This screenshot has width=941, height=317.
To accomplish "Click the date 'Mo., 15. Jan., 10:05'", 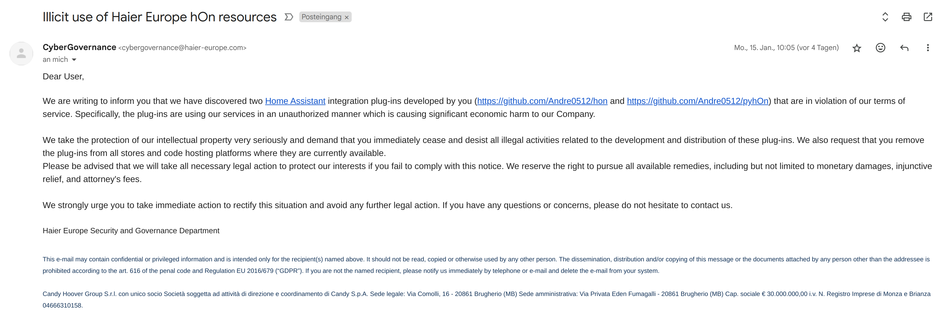I will click(x=786, y=48).
